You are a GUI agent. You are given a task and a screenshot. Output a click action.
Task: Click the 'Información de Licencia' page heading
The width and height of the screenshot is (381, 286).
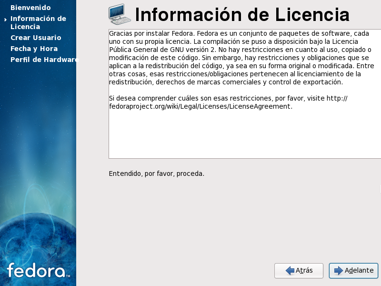coord(242,15)
